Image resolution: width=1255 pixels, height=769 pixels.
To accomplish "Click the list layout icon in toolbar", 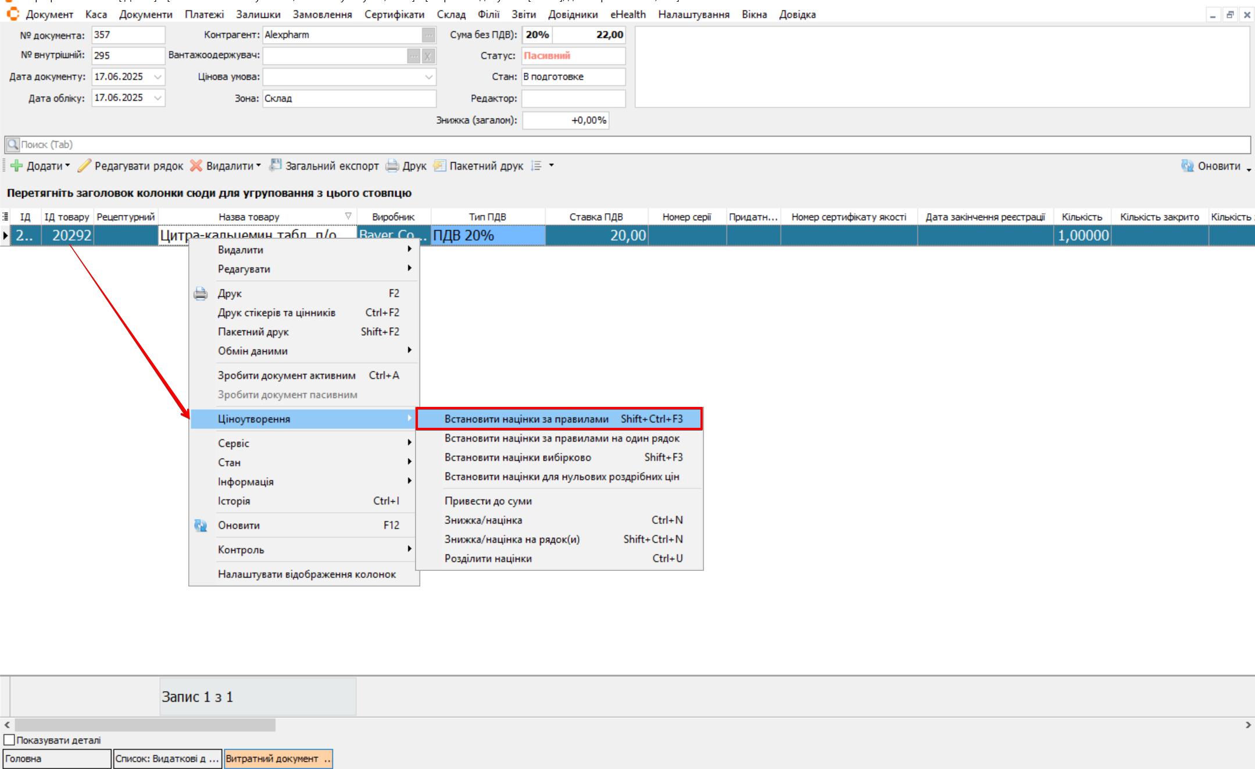I will tap(537, 166).
